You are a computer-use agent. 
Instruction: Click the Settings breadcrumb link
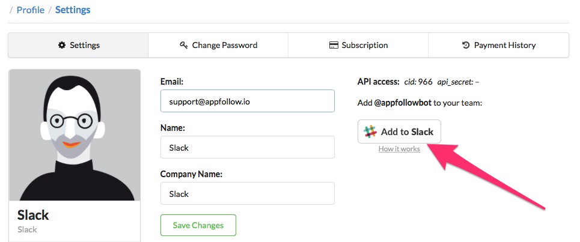(x=73, y=10)
